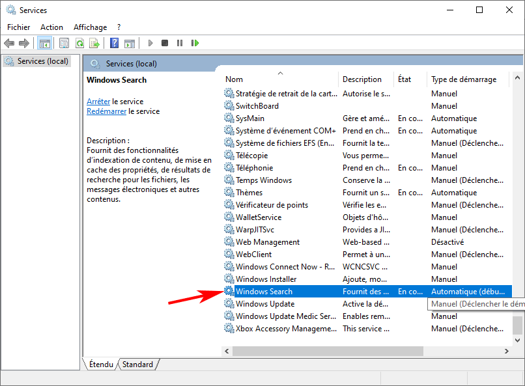This screenshot has width=525, height=386.
Task: Select the Windows Connect Now service
Action: pos(367,267)
